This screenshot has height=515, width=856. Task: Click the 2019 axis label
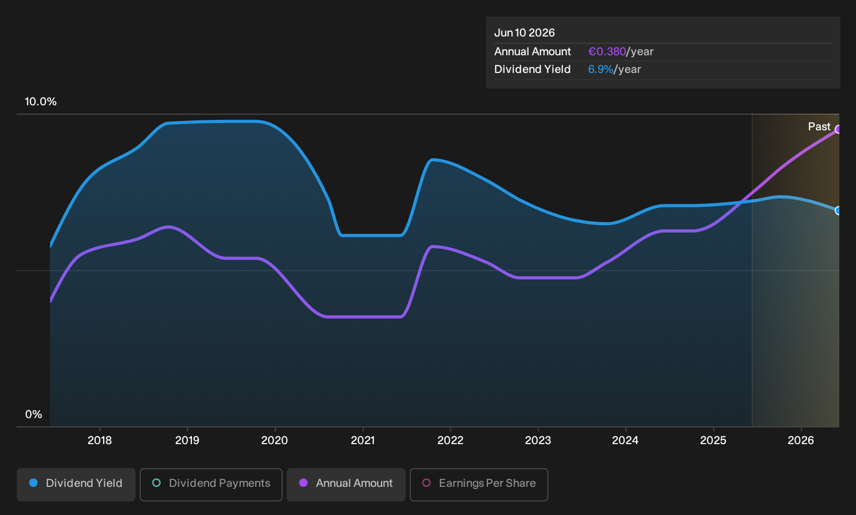tap(187, 440)
